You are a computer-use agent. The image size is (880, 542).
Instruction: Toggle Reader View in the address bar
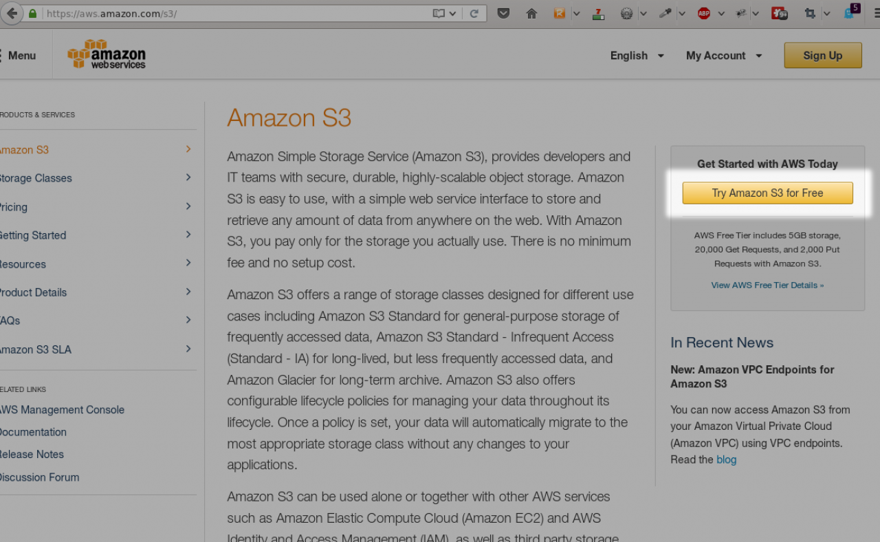tap(439, 13)
